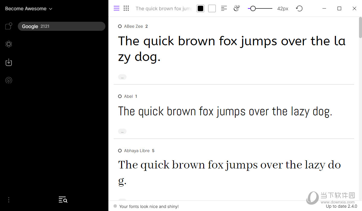Screen dimensions: 362x211
Task: Close the FontBase window
Action: click(x=354, y=8)
